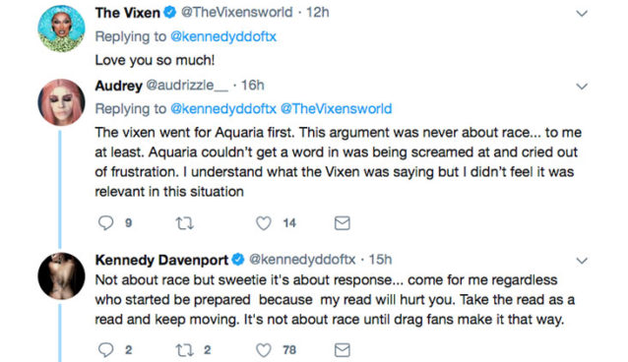Screen dimensions: 628x362
Task: Open @kennedyddoftx link in The Vixen's reply
Action: pyautogui.click(x=223, y=36)
